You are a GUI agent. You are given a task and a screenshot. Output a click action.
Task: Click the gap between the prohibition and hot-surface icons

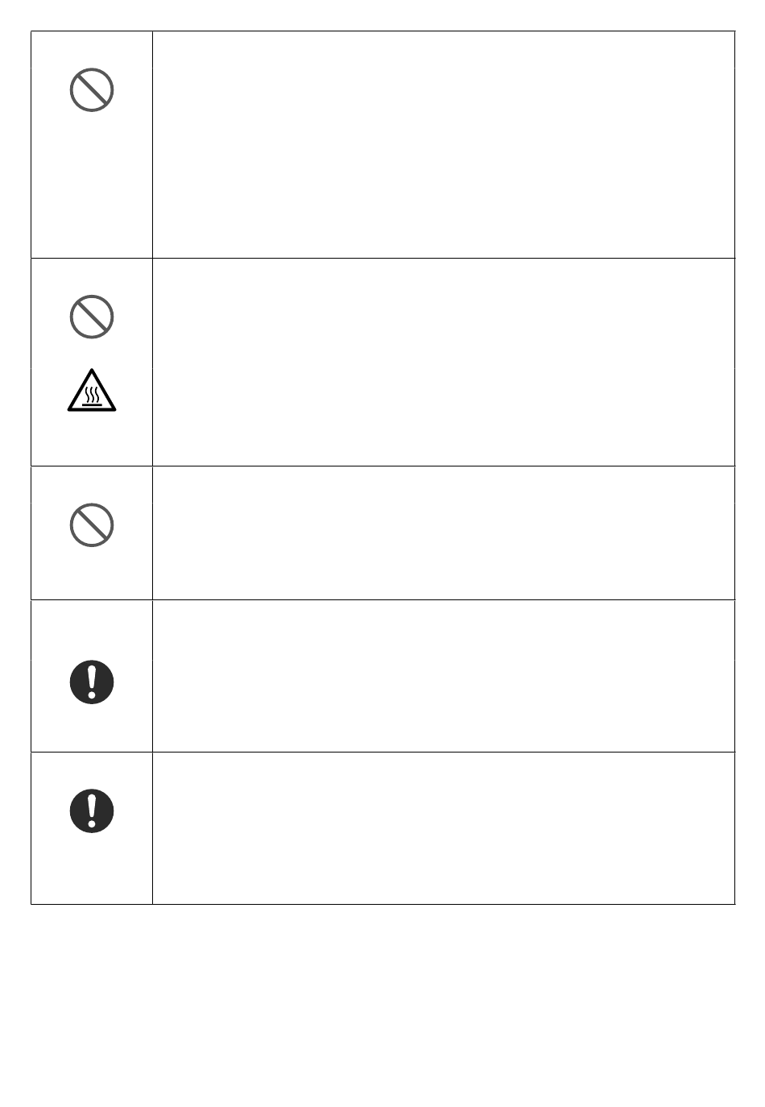[x=92, y=353]
